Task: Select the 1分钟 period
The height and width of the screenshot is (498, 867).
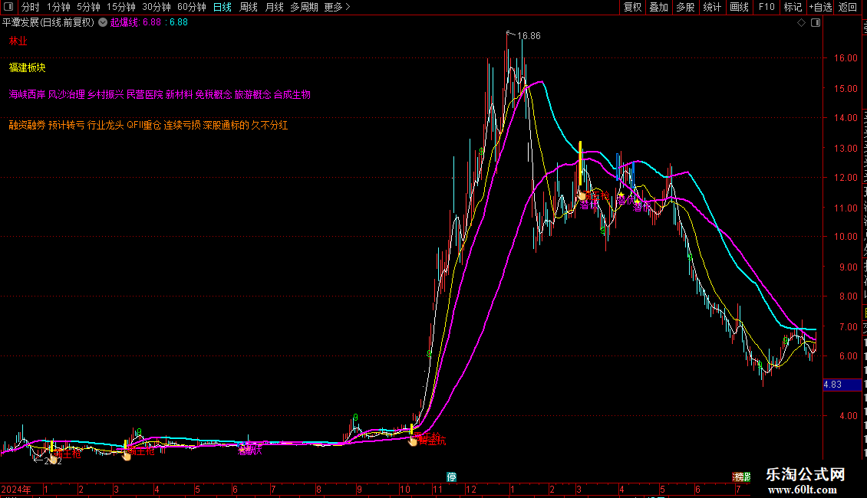Action: coord(58,7)
